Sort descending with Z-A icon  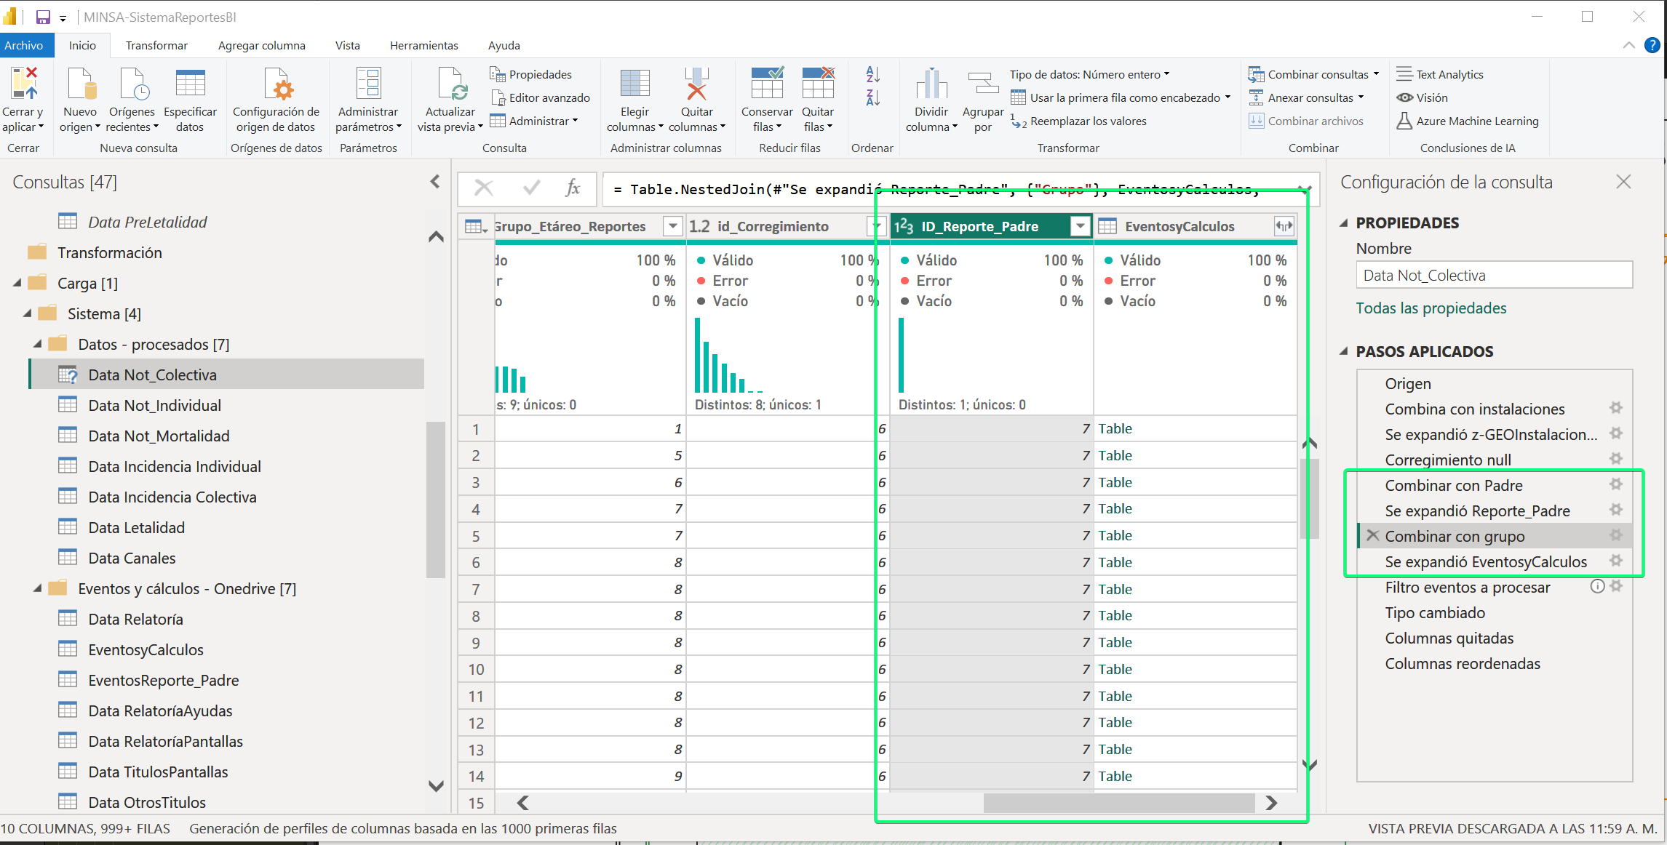point(873,97)
